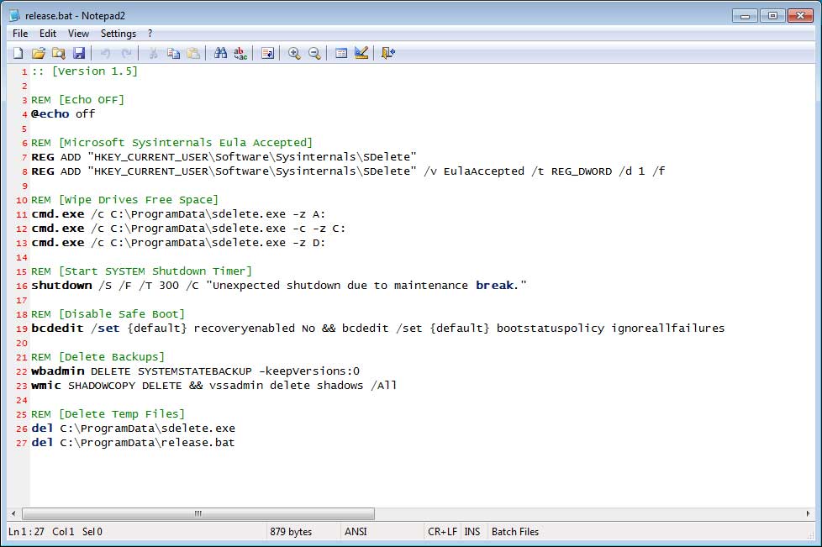This screenshot has height=547, width=822.
Task: Open the ? help menu
Action: pyautogui.click(x=150, y=34)
